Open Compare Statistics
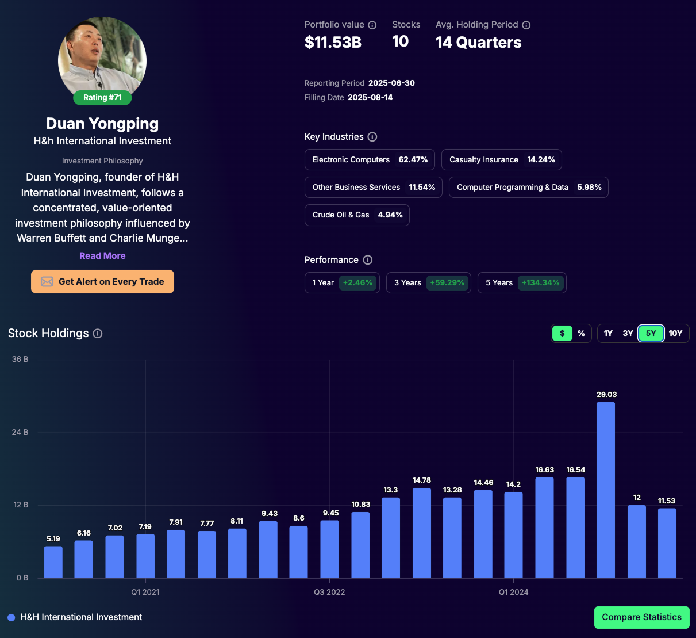696x638 pixels. coord(641,617)
